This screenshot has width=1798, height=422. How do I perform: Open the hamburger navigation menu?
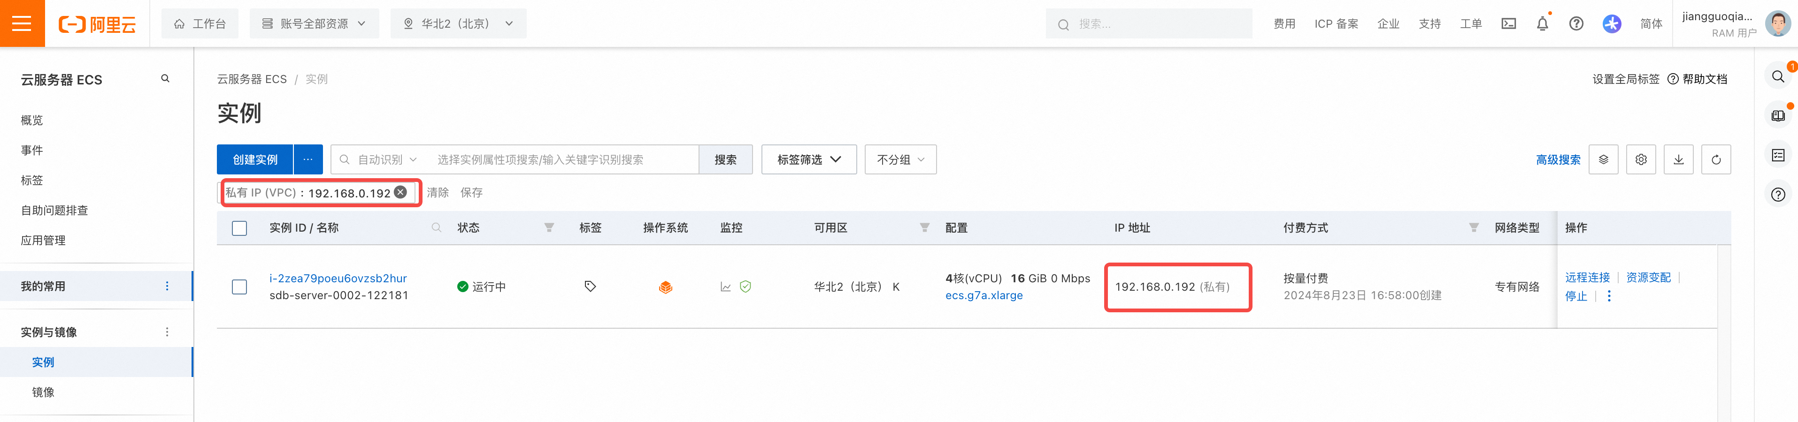tap(23, 24)
